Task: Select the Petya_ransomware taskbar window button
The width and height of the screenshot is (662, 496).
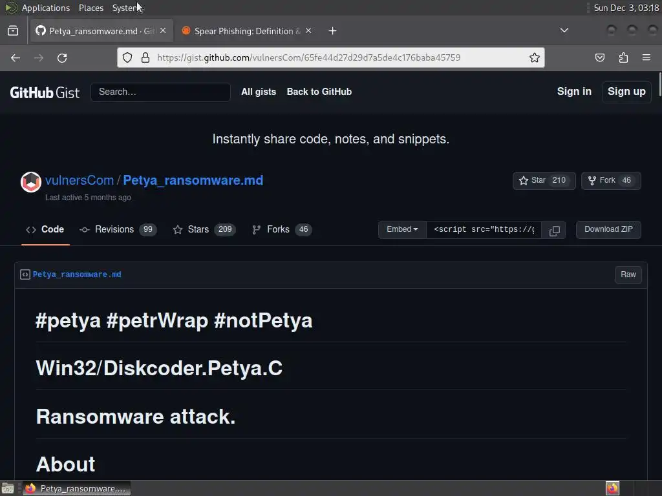Action: pyautogui.click(x=76, y=488)
